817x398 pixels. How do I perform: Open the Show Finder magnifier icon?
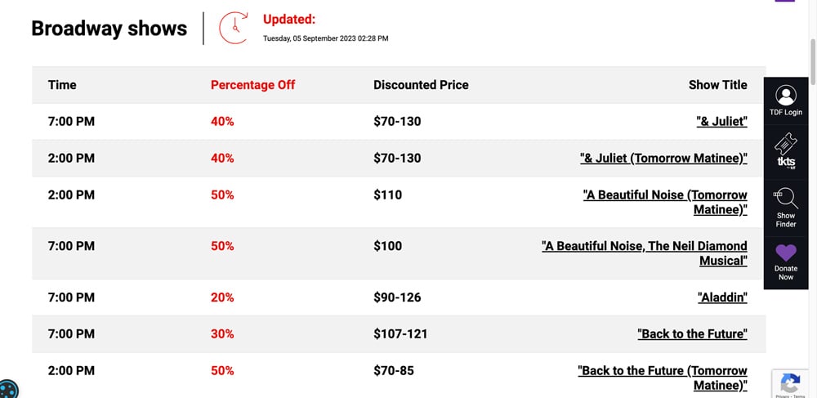click(x=786, y=199)
